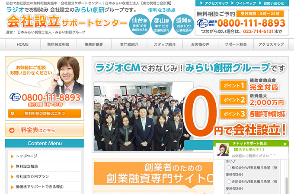Open 会社設立０円プラン in Content Menu
Image resolution: width=294 pixels, height=194 pixels.
tap(32, 176)
